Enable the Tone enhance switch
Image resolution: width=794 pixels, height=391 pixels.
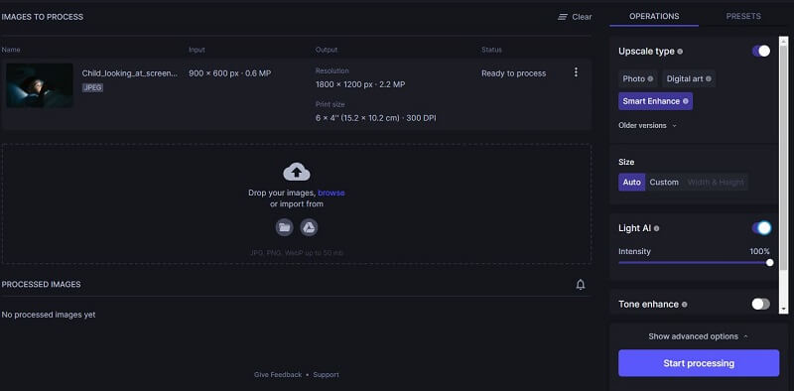tap(761, 304)
